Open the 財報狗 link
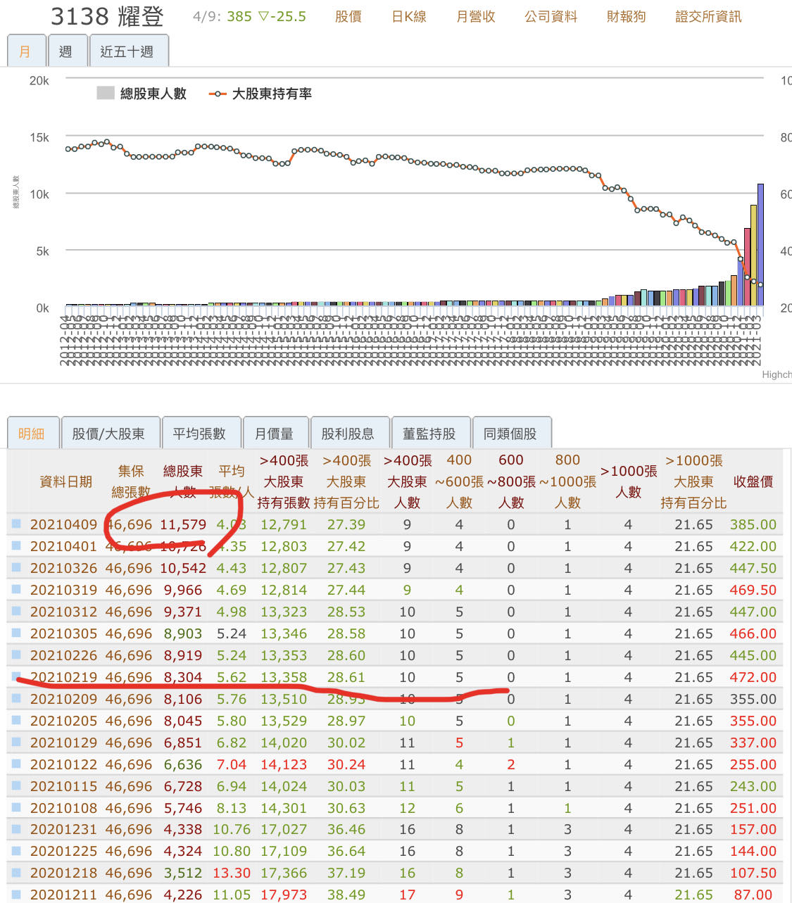792x903 pixels. click(626, 16)
